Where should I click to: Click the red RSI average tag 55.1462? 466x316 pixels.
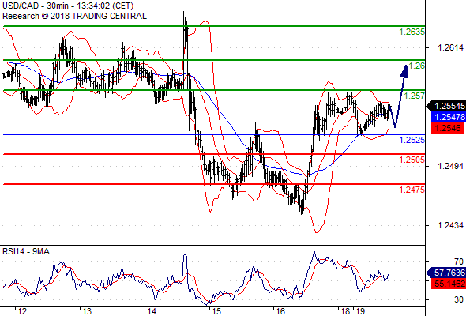(449, 284)
